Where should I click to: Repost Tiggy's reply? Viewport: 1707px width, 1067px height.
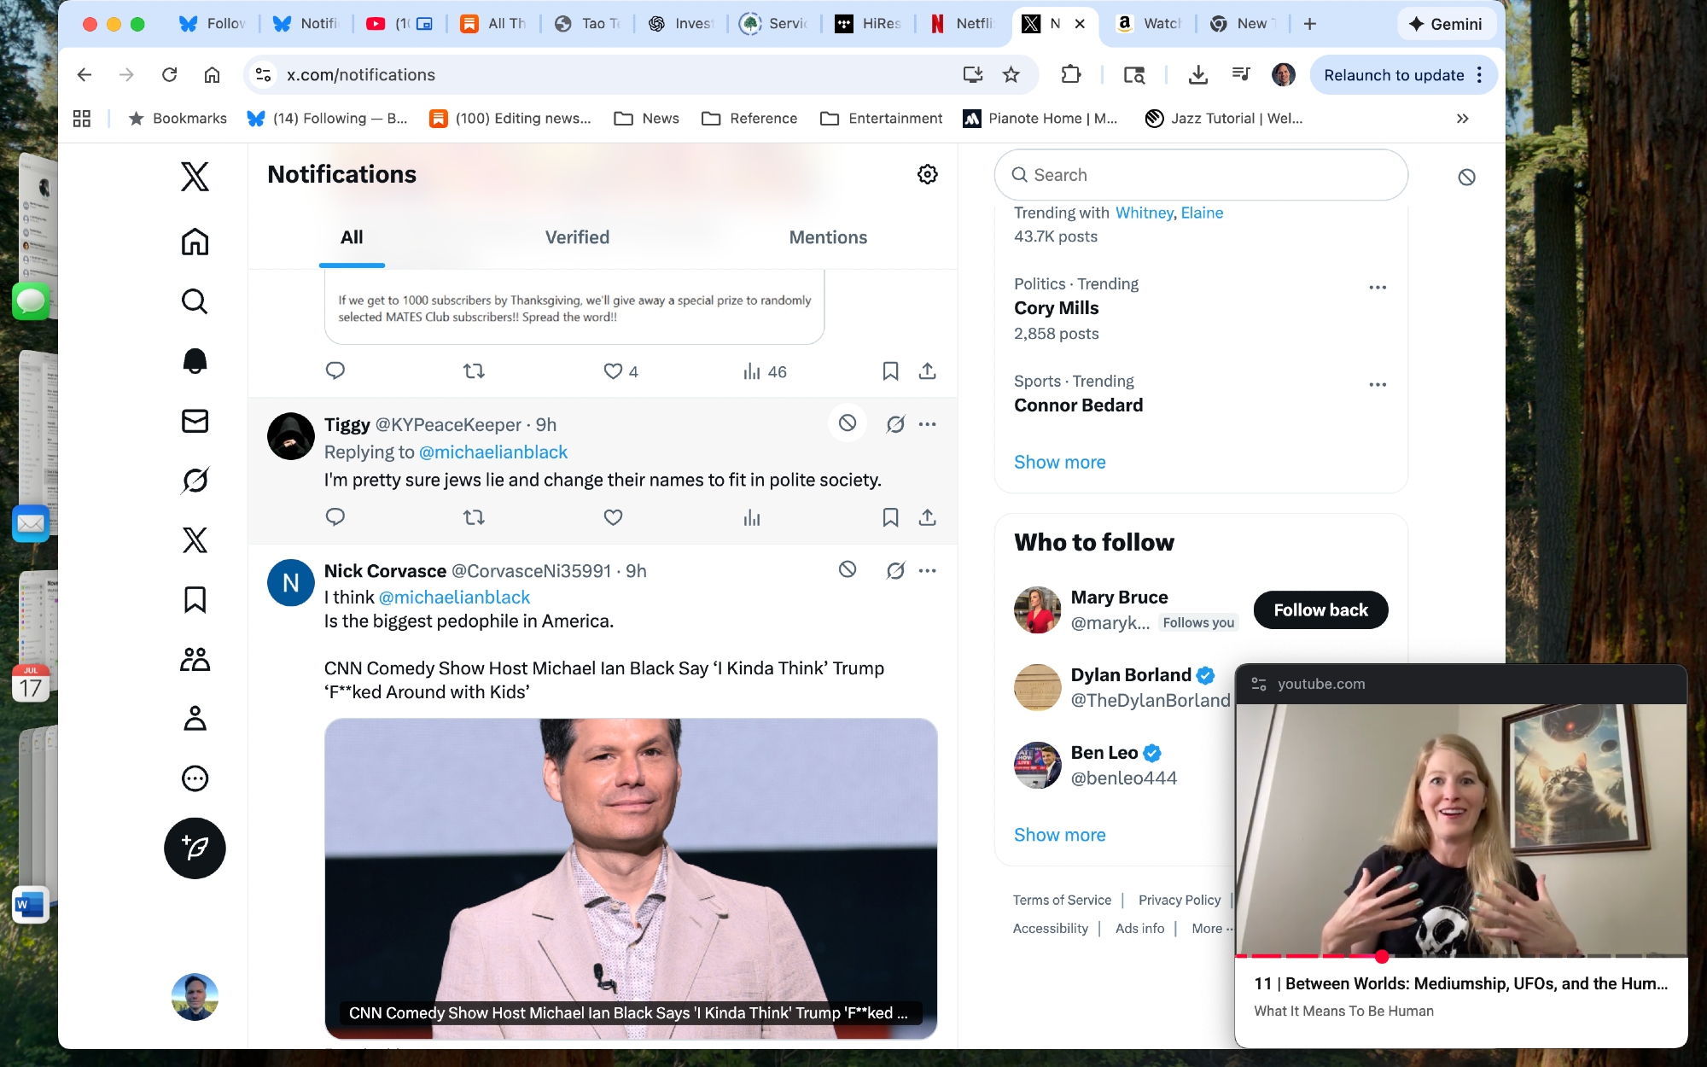tap(474, 517)
